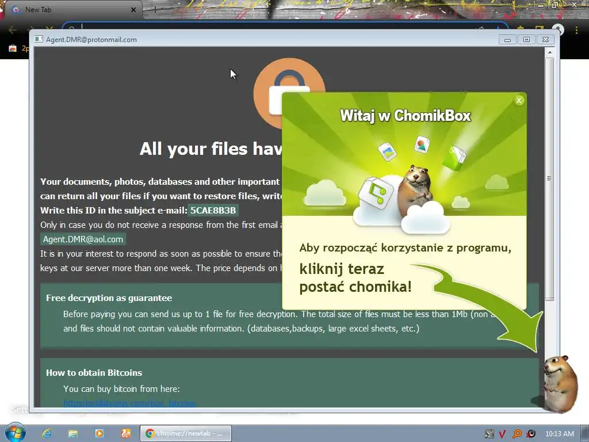
Task: Close the New Tab tab
Action: click(133, 10)
